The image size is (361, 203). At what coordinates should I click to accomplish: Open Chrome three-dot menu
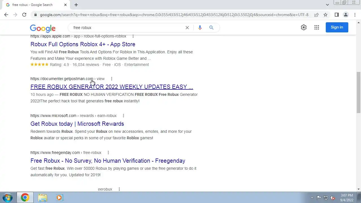[x=355, y=15]
